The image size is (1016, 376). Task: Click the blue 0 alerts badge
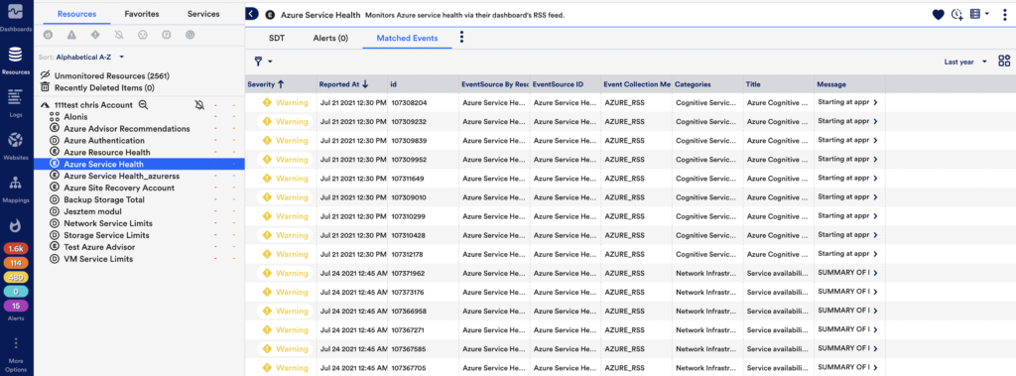16,292
